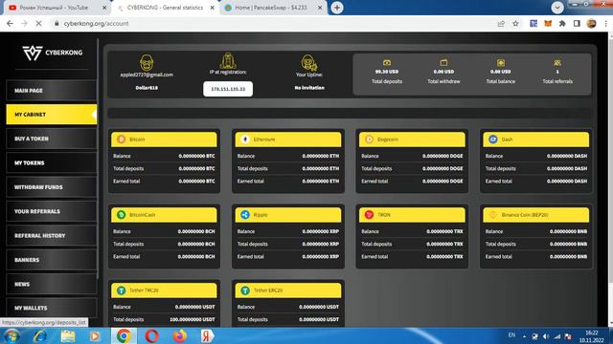Open a new browser tab
The width and height of the screenshot is (613, 344).
click(337, 8)
